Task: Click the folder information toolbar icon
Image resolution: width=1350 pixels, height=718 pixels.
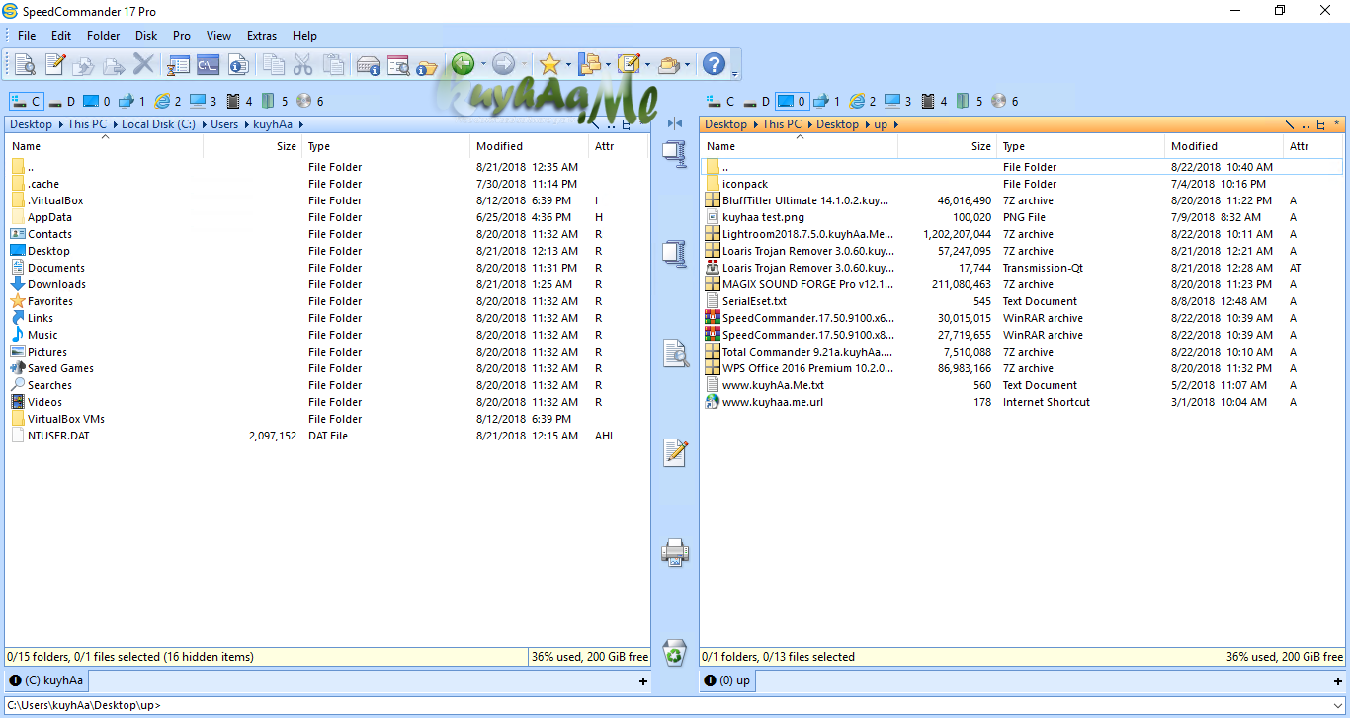Action: pos(427,66)
